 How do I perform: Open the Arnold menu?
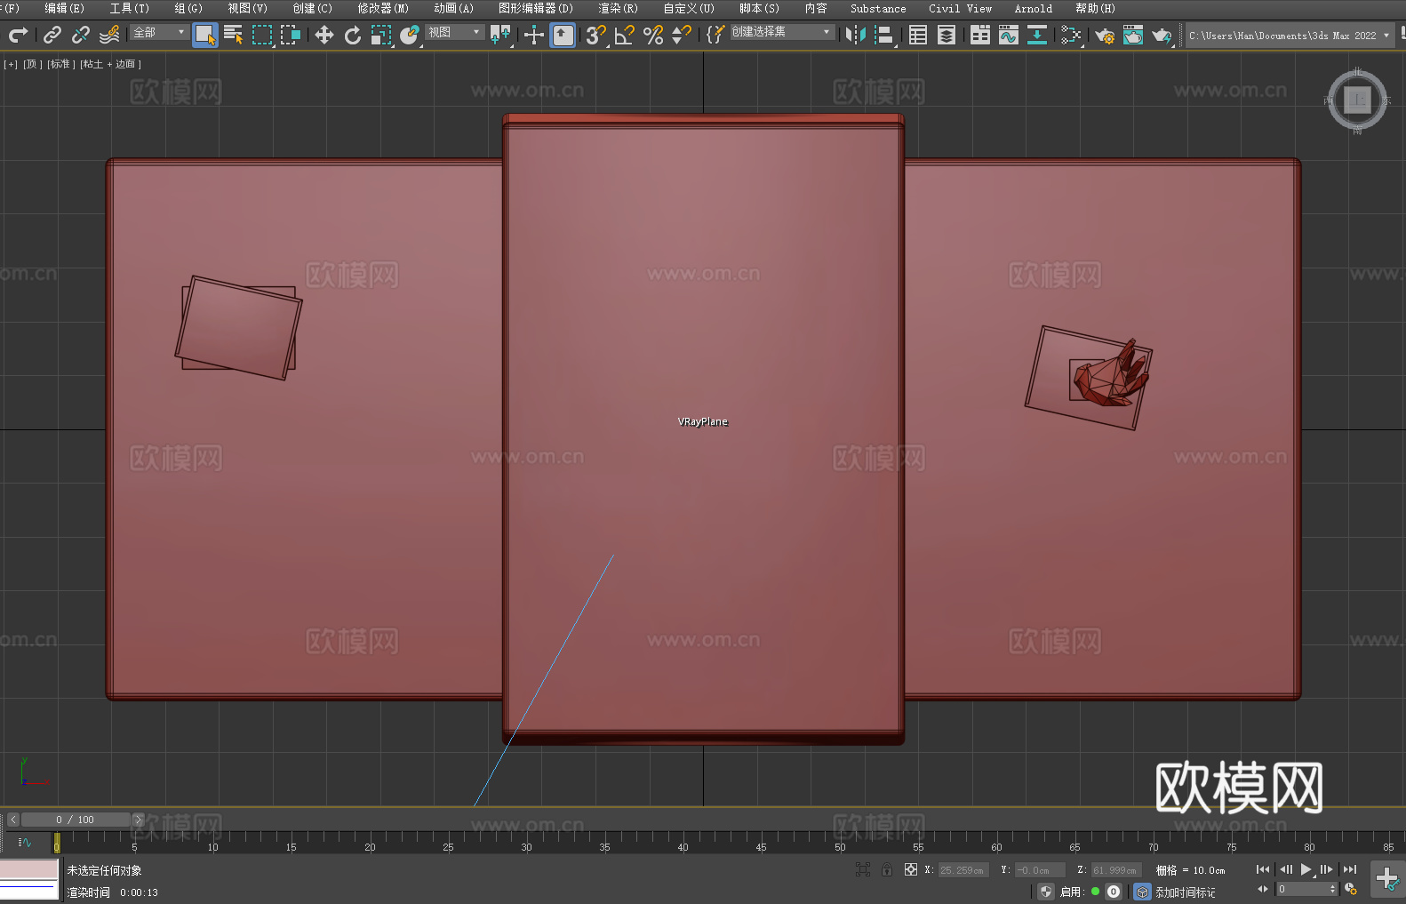(1034, 8)
